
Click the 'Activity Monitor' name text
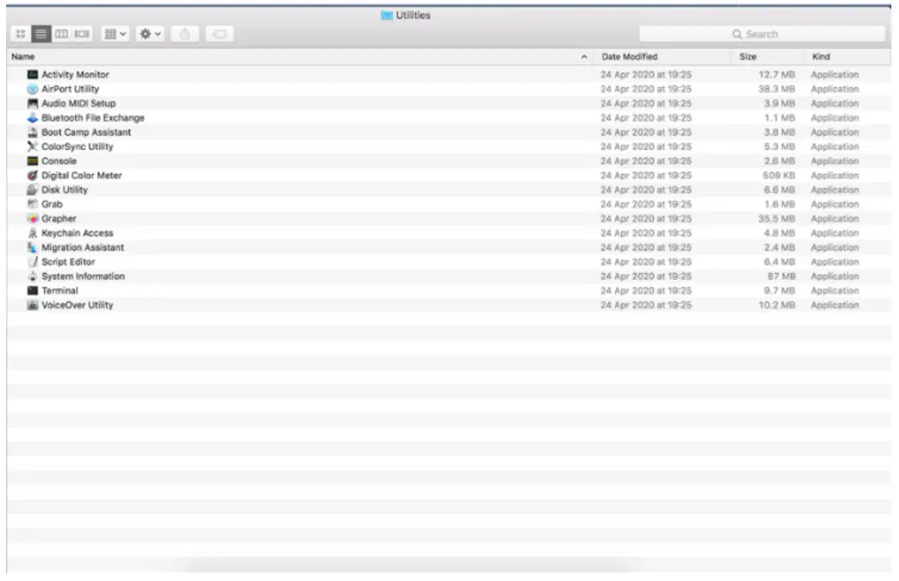coord(75,74)
